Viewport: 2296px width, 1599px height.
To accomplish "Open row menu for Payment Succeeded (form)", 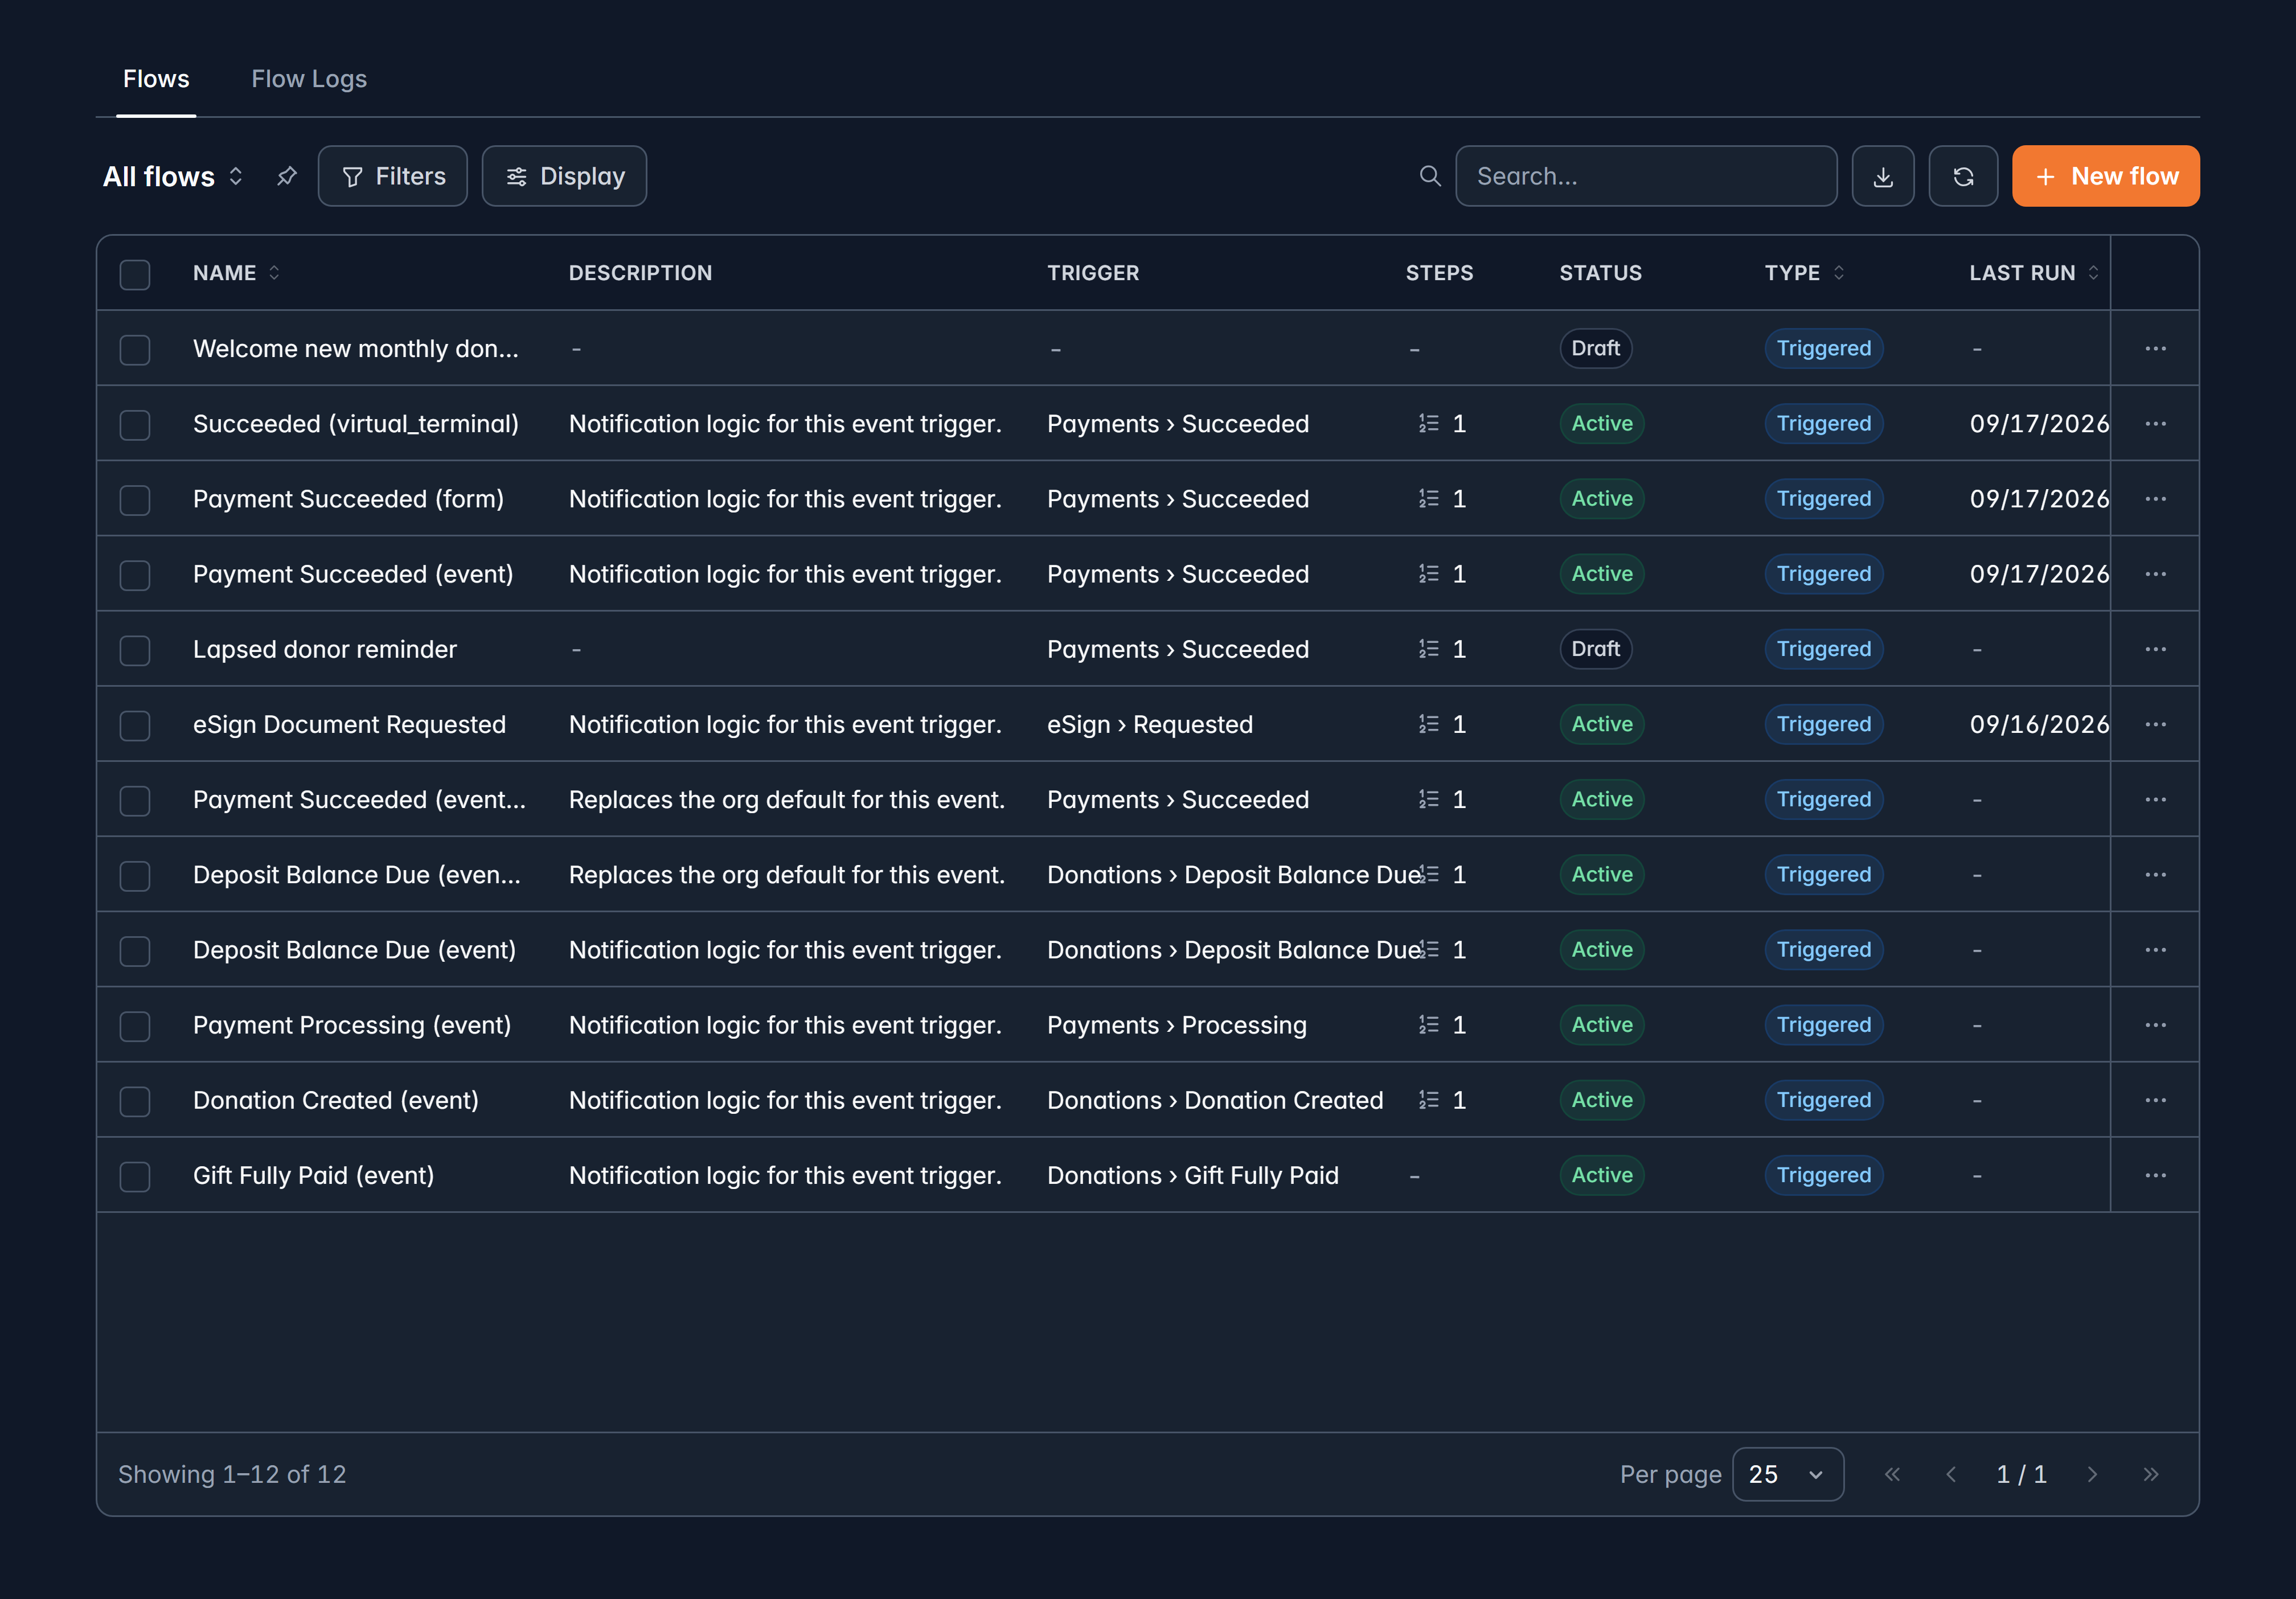I will click(2155, 499).
